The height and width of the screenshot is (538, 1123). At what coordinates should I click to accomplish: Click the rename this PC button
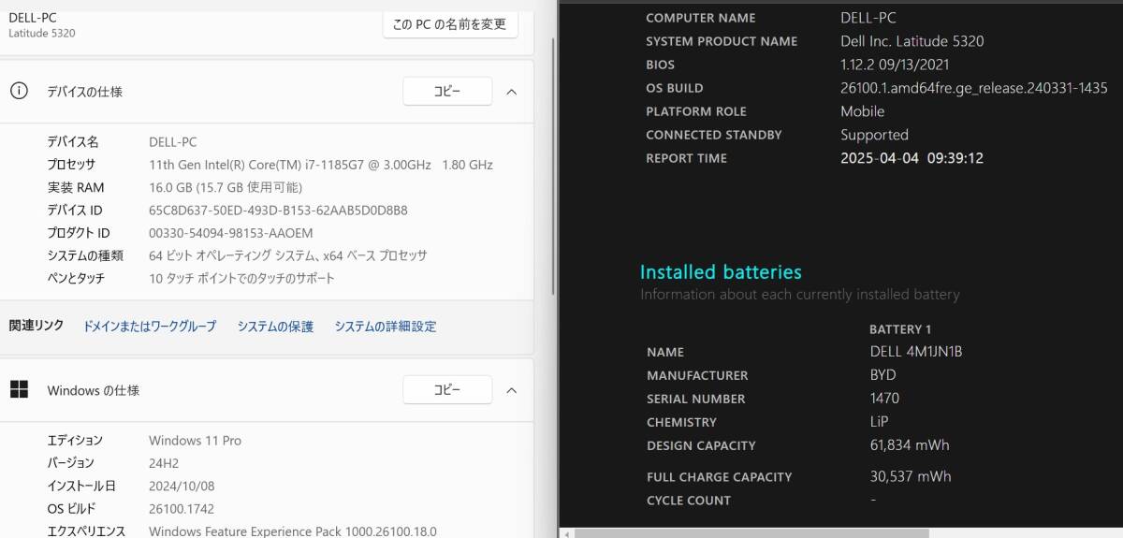click(450, 23)
